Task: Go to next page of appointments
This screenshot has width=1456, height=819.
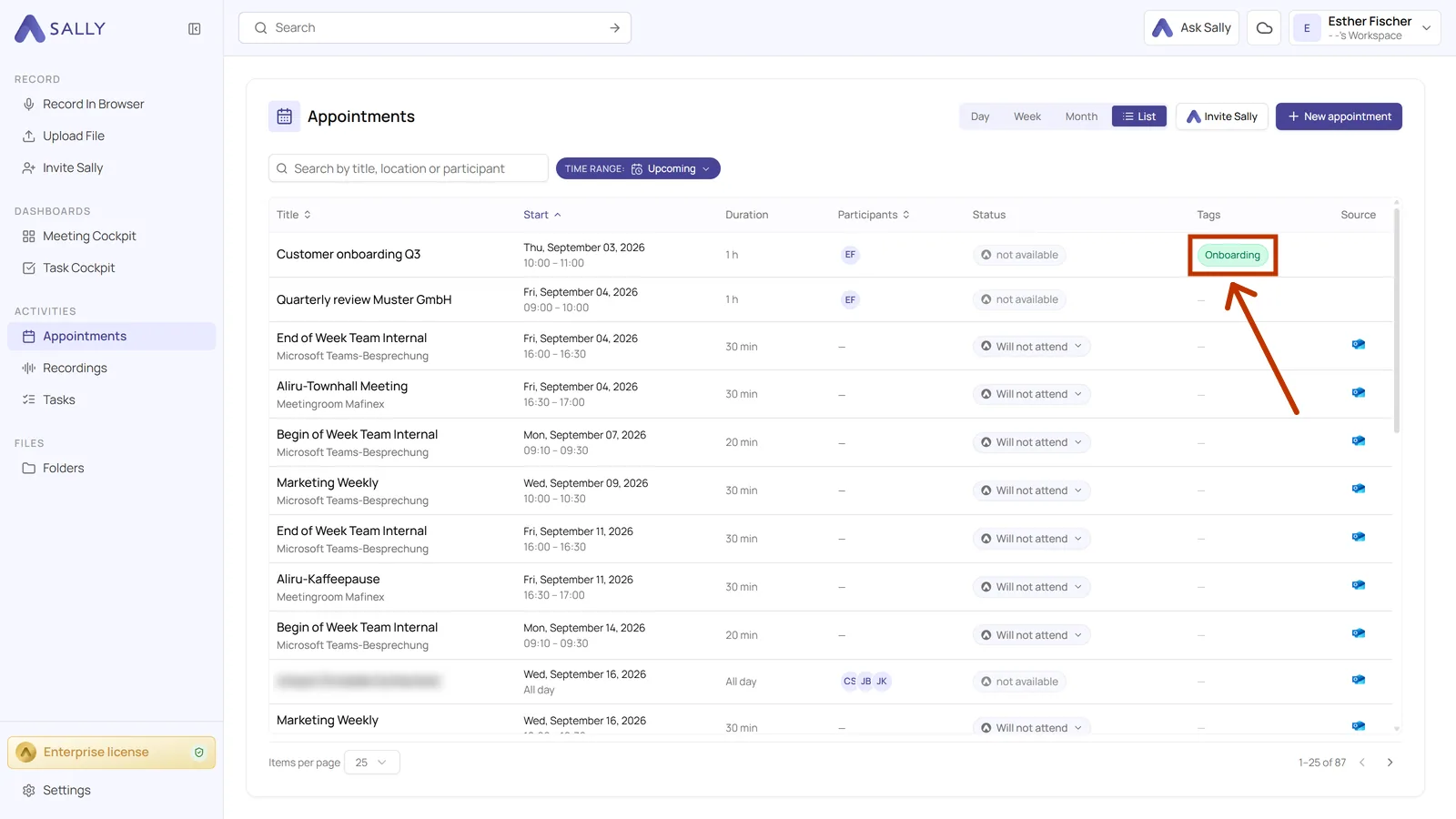Action: click(1390, 763)
